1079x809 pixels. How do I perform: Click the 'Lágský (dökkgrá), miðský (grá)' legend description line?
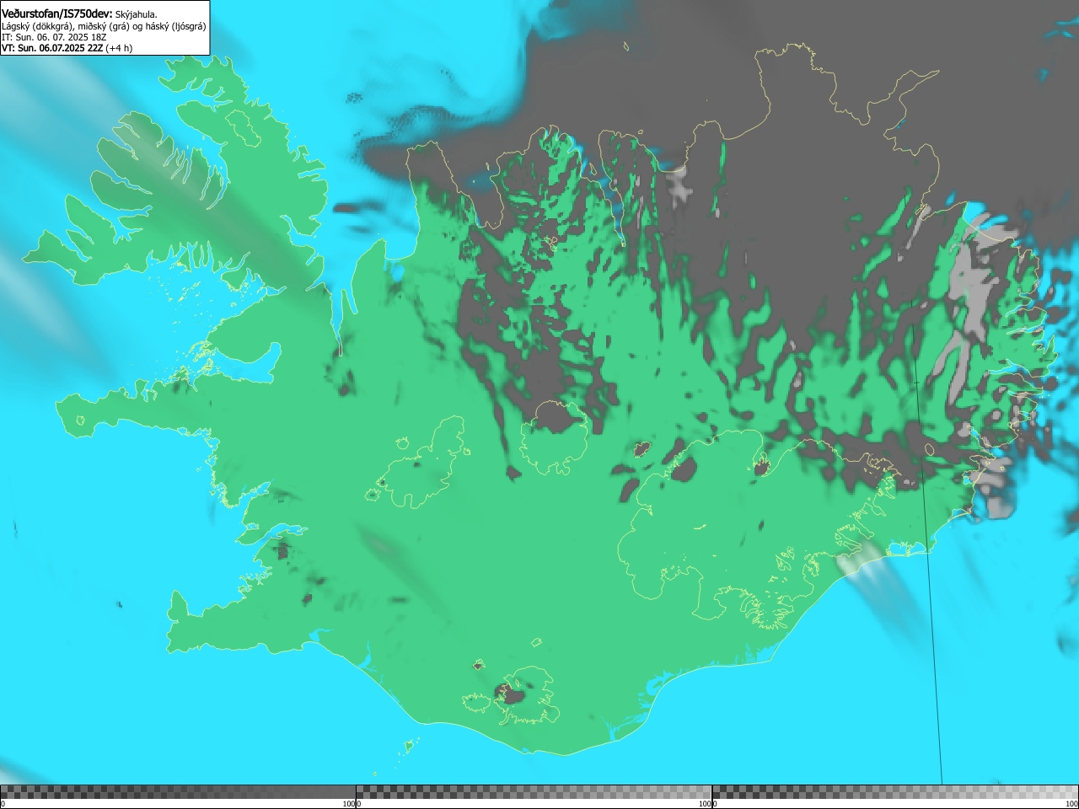click(x=104, y=26)
